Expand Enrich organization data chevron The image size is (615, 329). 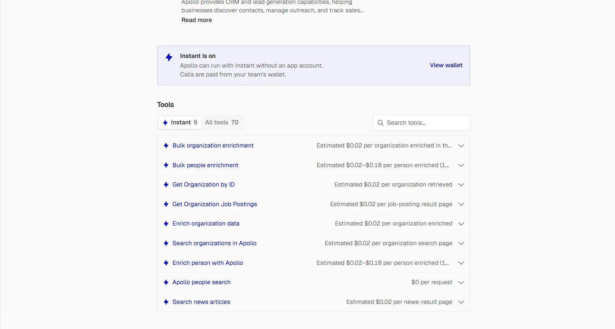pos(461,224)
